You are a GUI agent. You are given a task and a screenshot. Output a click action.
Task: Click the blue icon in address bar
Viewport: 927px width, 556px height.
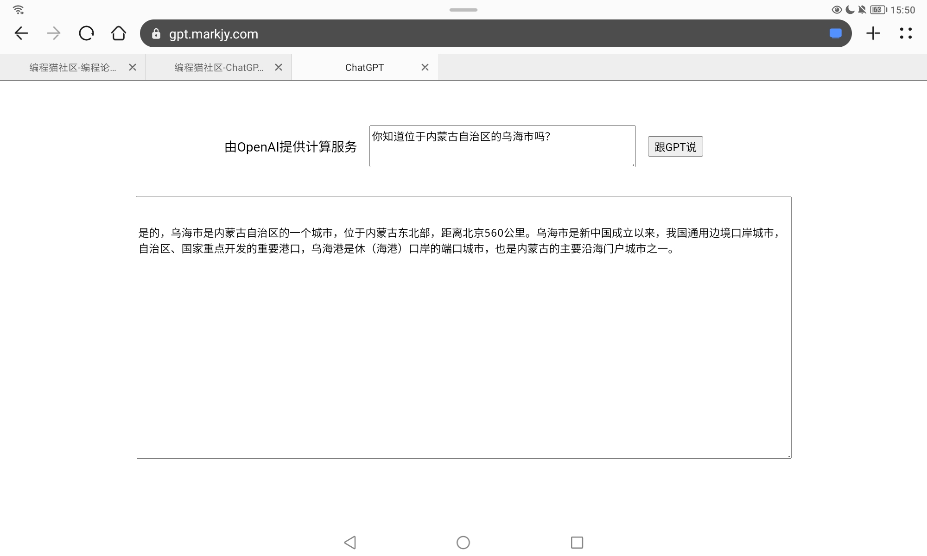(x=836, y=33)
